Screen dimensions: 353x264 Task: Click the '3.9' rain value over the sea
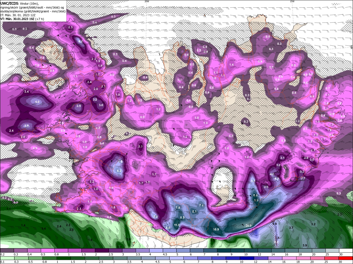tap(305, 245)
